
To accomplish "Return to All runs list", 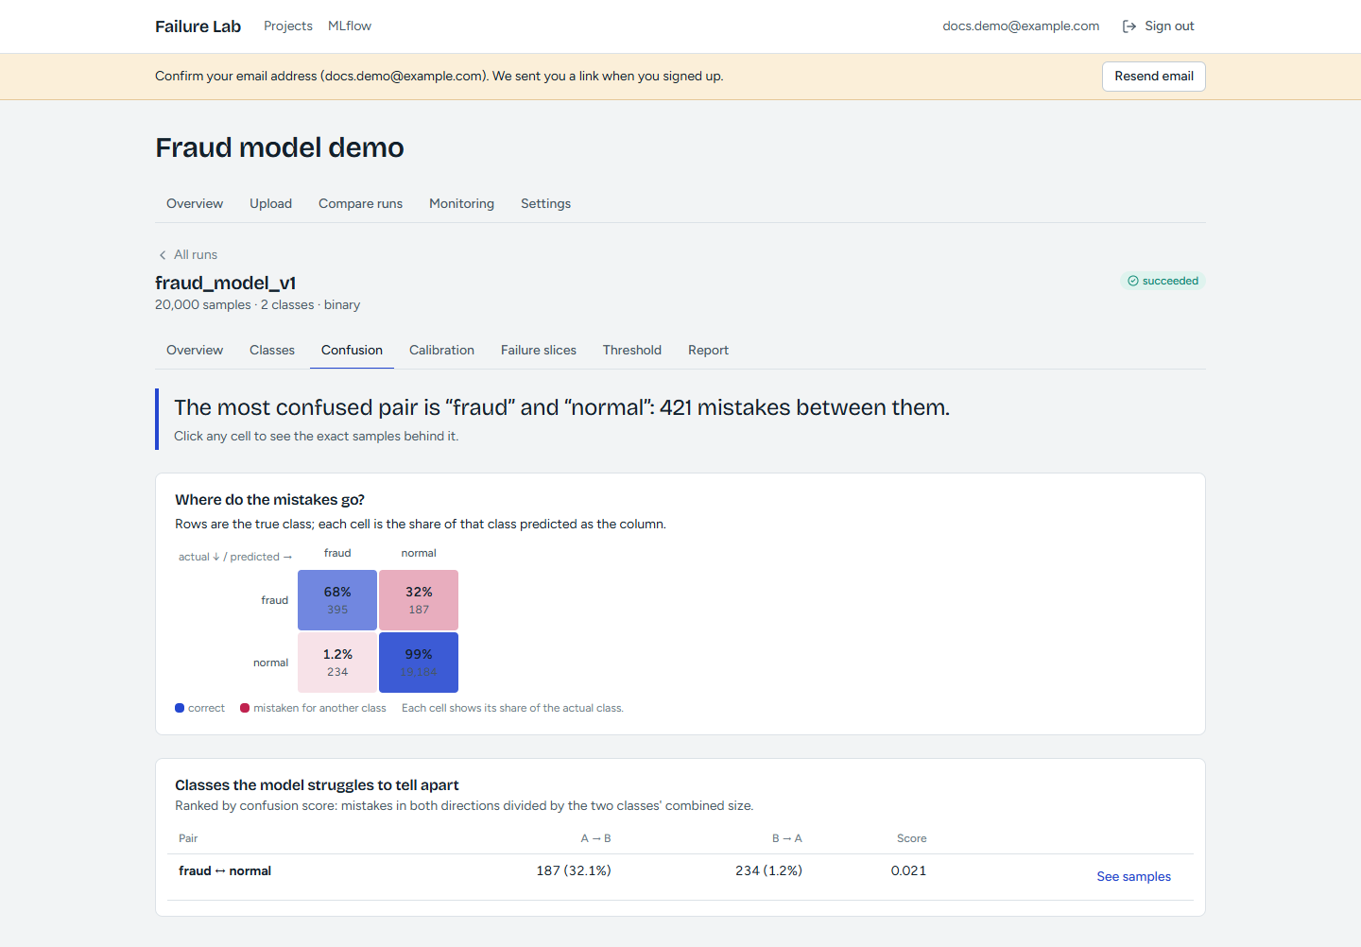I will coord(188,255).
